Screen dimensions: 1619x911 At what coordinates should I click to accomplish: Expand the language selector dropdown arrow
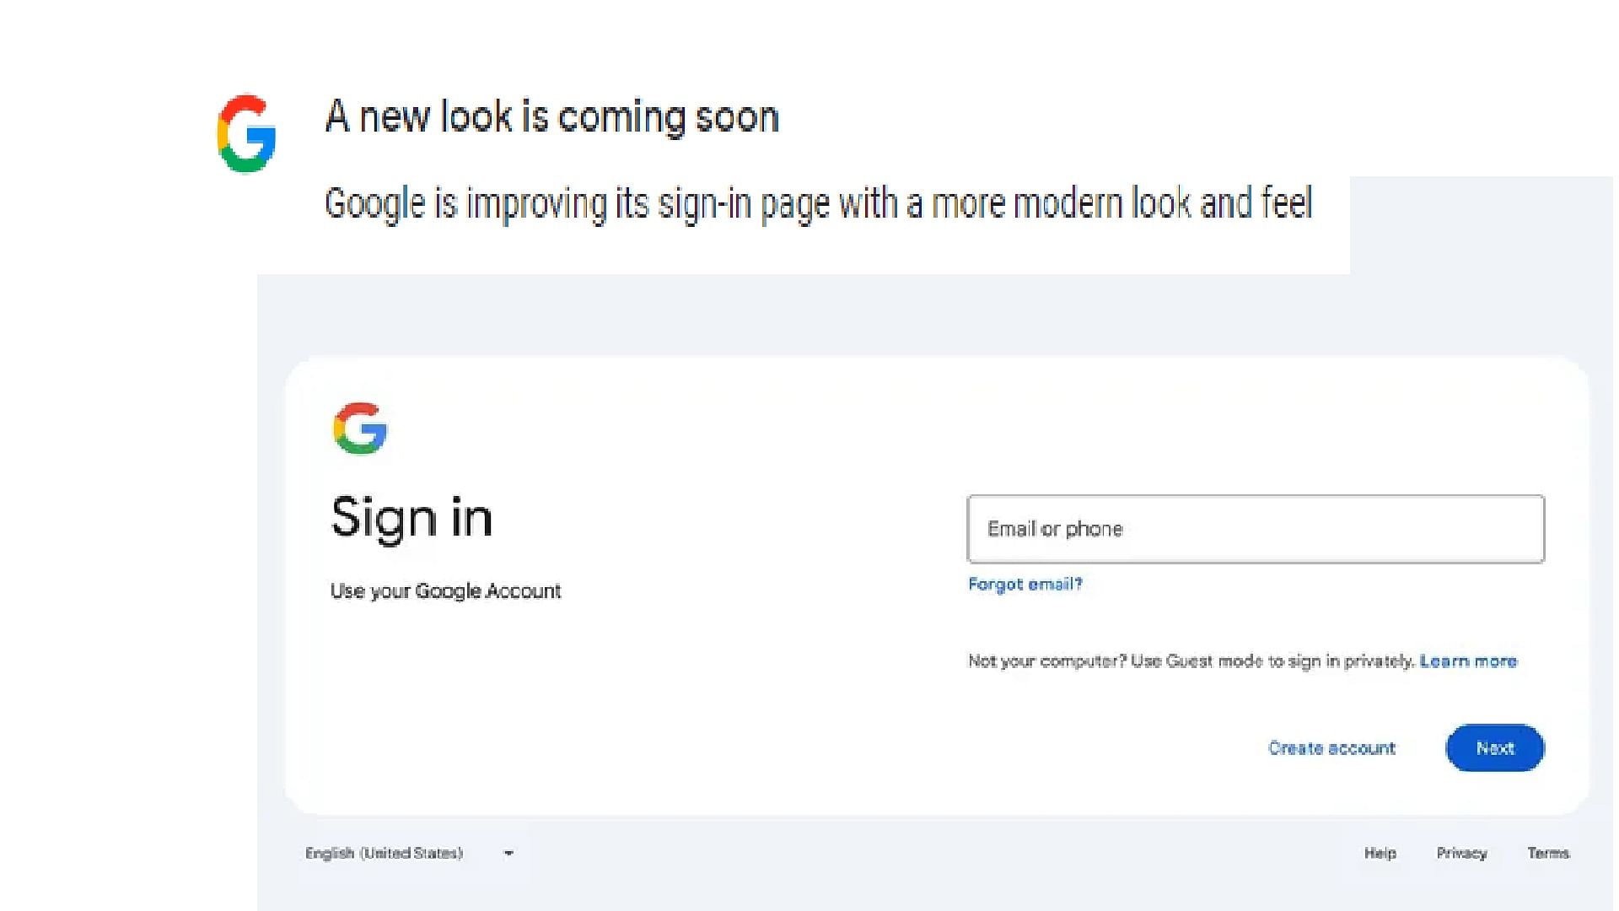click(x=509, y=853)
